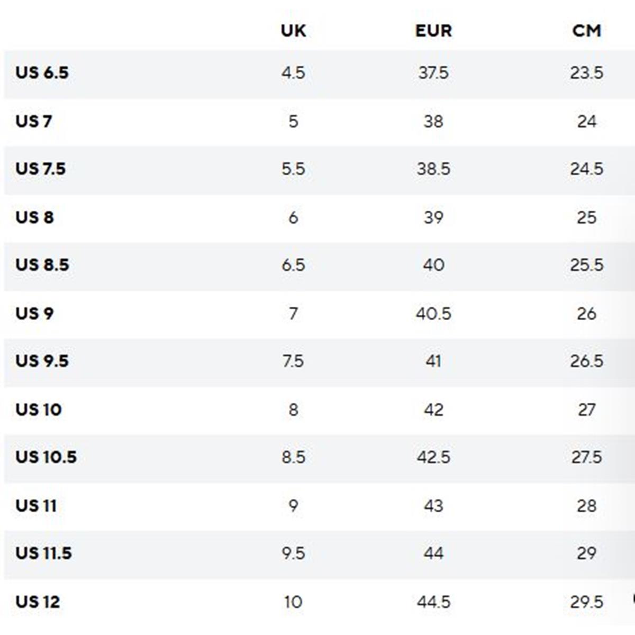Click the CM value 23.5
Viewport: 635px width, 635px height.
tap(586, 72)
